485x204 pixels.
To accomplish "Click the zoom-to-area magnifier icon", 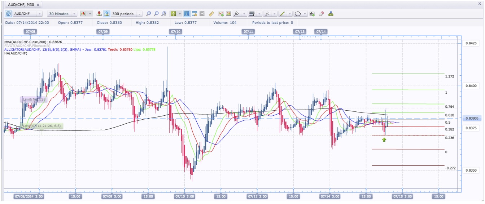I will [x=164, y=14].
